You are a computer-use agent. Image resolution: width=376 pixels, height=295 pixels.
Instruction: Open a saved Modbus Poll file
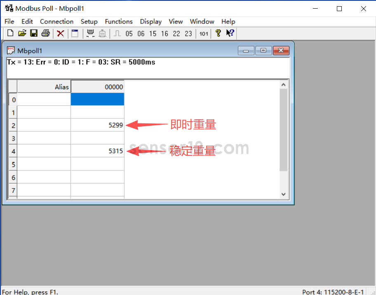[22, 33]
